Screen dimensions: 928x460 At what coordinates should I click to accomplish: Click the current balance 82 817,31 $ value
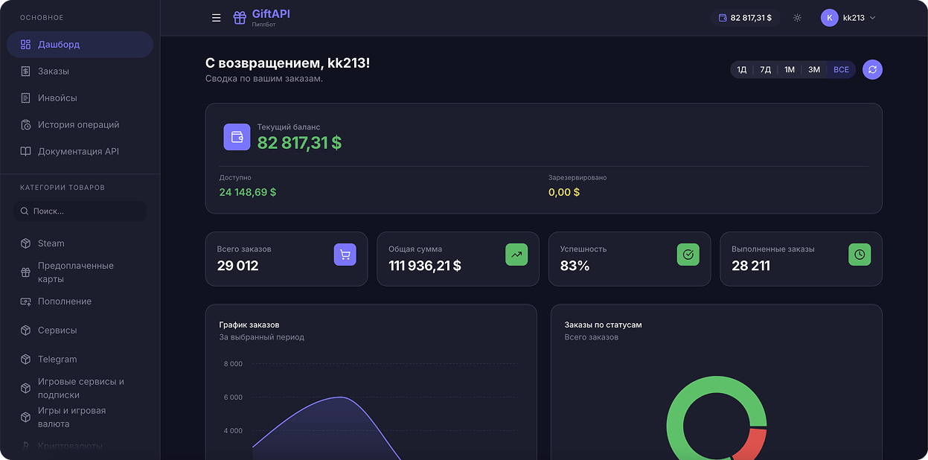299,143
